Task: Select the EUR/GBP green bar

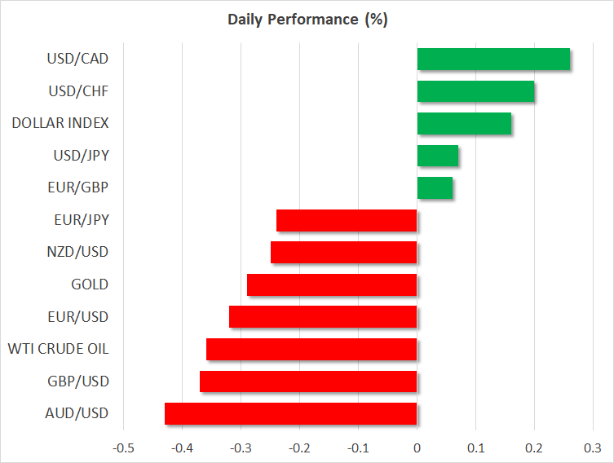Action: [435, 187]
